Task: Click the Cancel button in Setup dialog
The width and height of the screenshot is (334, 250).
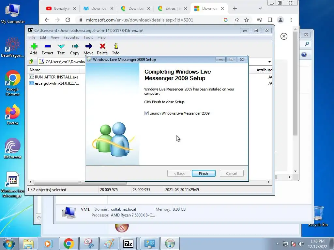Action: point(231,174)
